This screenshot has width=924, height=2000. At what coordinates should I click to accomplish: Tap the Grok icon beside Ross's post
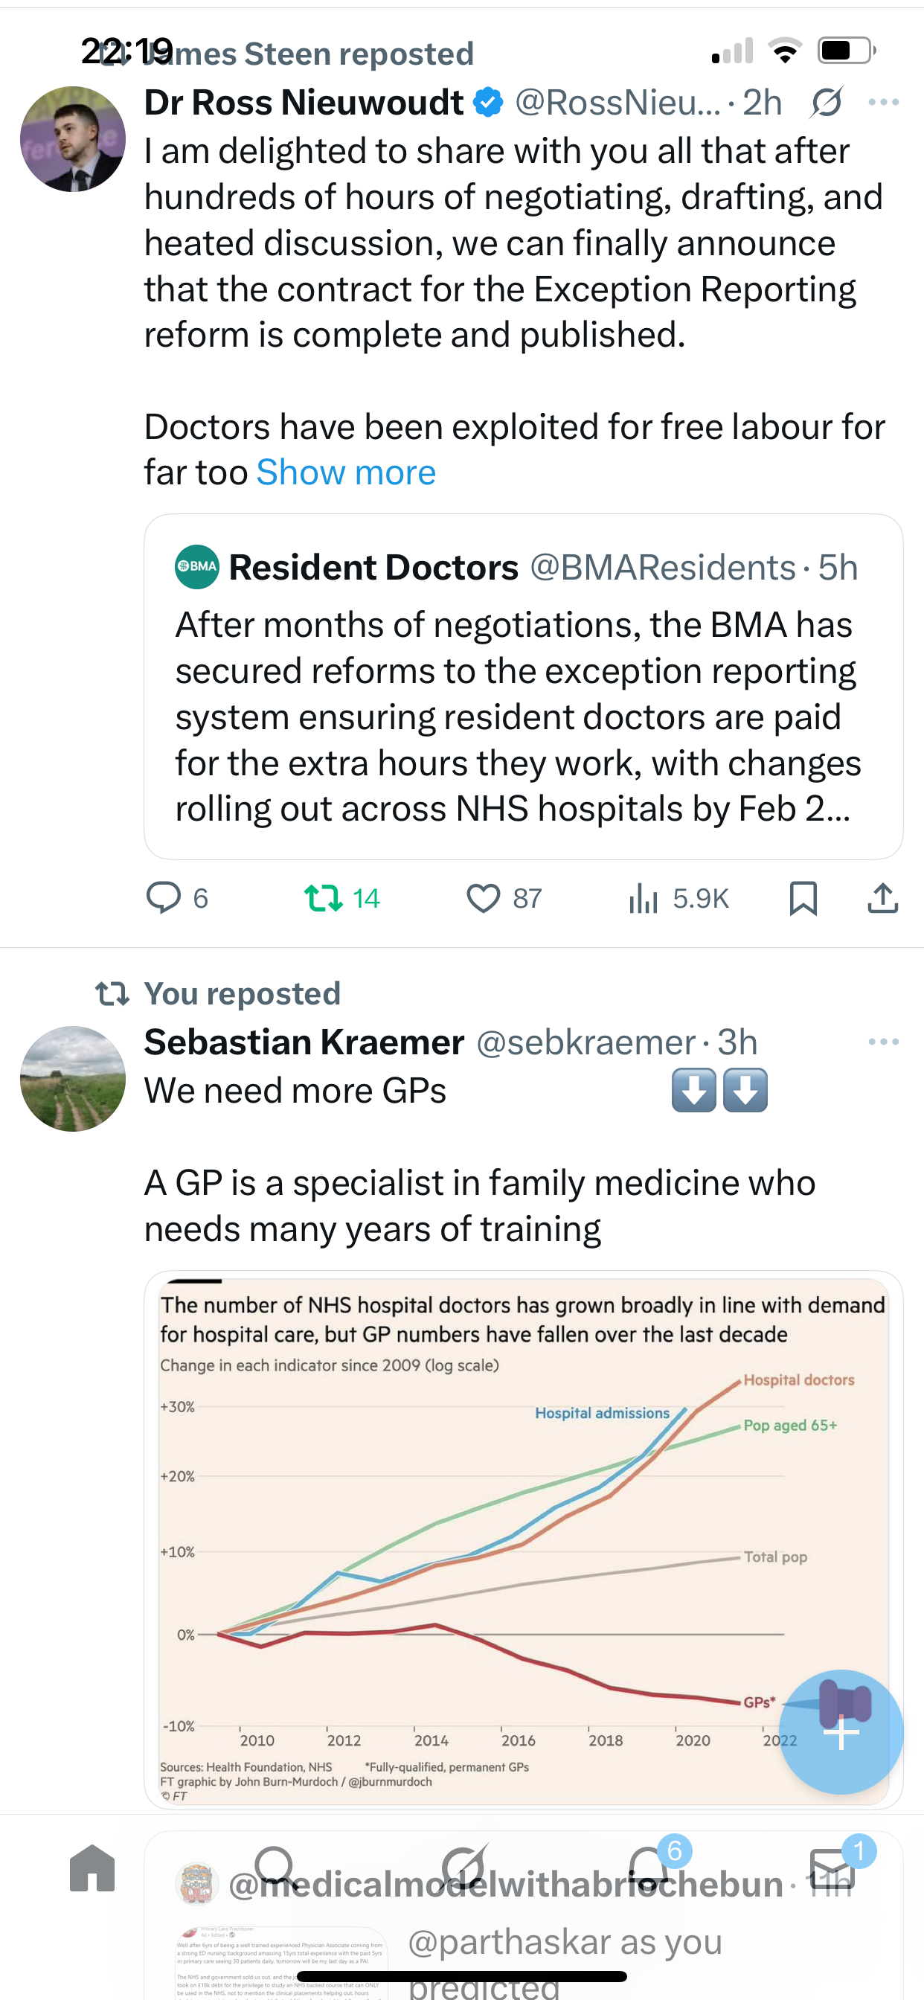point(826,103)
